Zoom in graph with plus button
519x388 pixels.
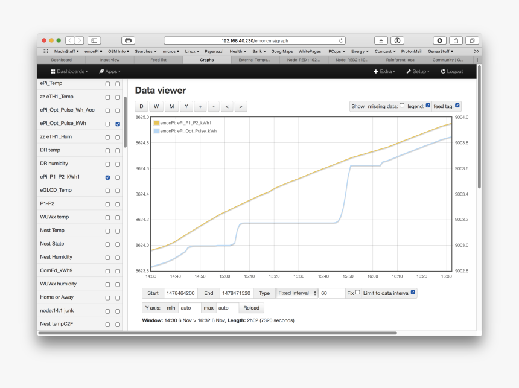point(200,107)
